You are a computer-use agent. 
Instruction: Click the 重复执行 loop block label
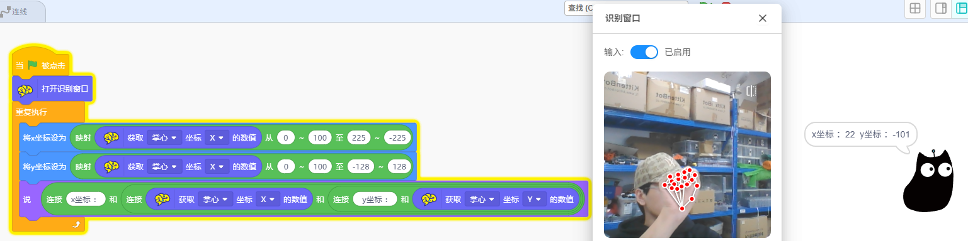[x=31, y=112]
